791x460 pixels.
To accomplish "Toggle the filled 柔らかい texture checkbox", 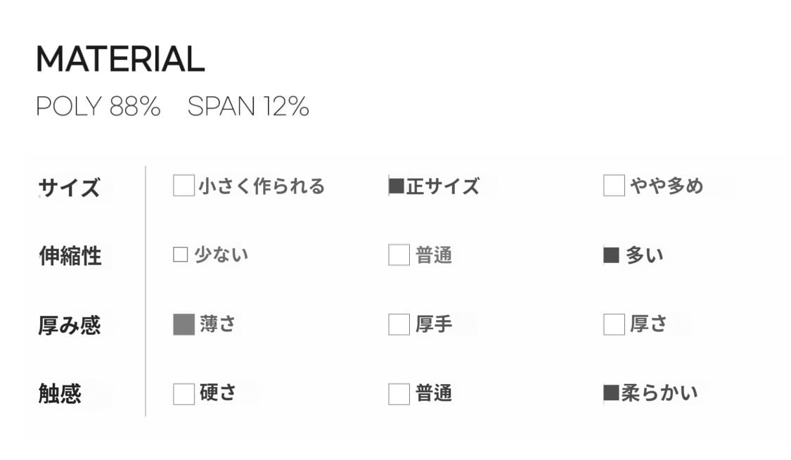I will coord(612,392).
